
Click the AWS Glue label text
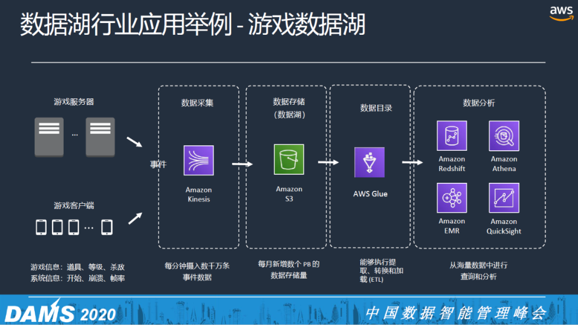pos(370,194)
